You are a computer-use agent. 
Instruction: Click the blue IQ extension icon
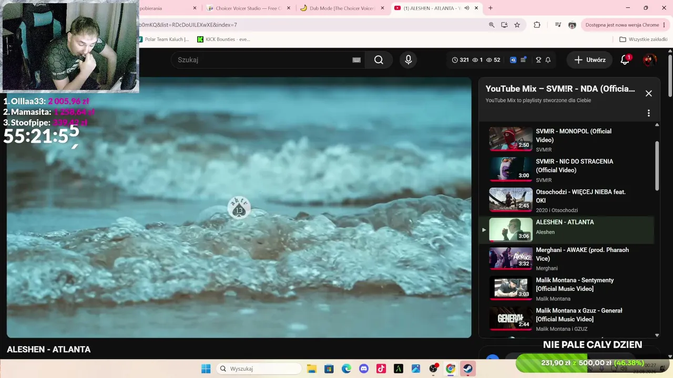(x=513, y=60)
